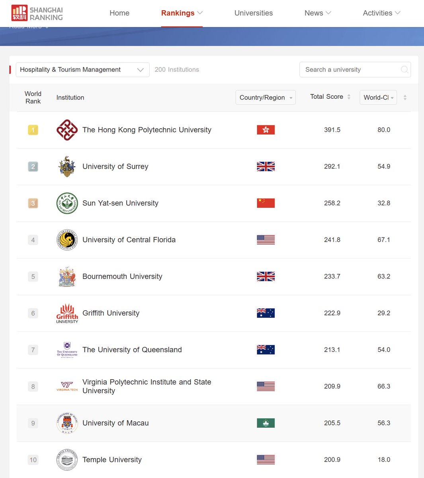Sort by the World-Cl indicator arrows
This screenshot has width=424, height=478.
coord(405,98)
